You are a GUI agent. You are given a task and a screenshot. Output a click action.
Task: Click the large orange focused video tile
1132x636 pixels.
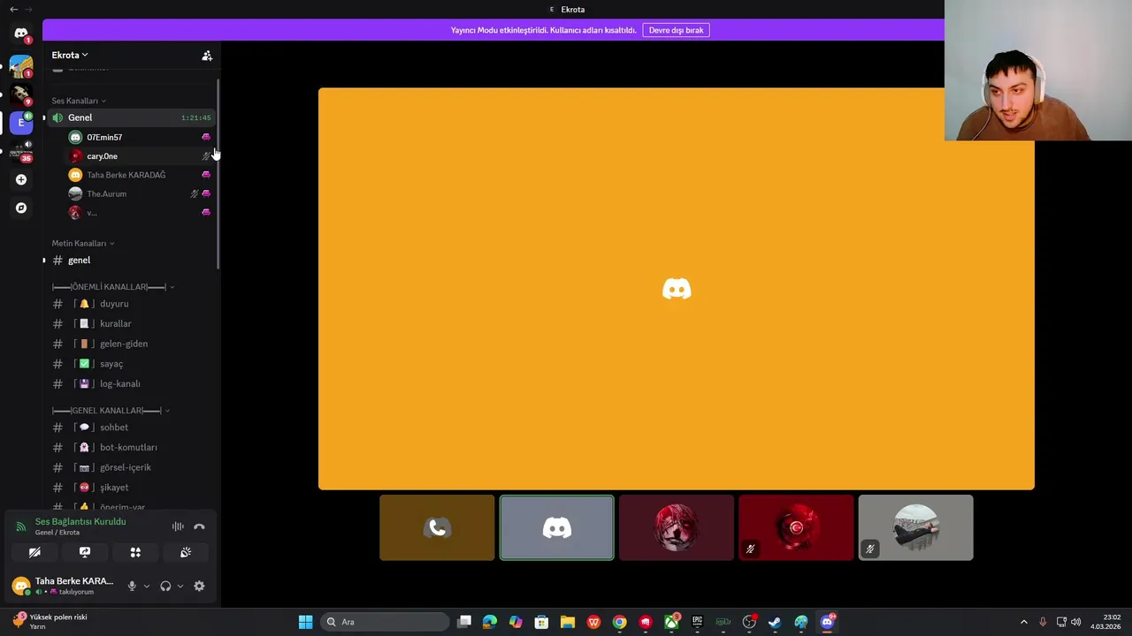pos(677,289)
